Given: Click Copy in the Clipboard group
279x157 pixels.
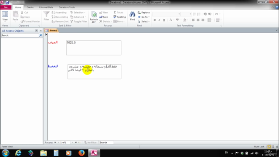Looking at the screenshot, I should coord(25,17).
